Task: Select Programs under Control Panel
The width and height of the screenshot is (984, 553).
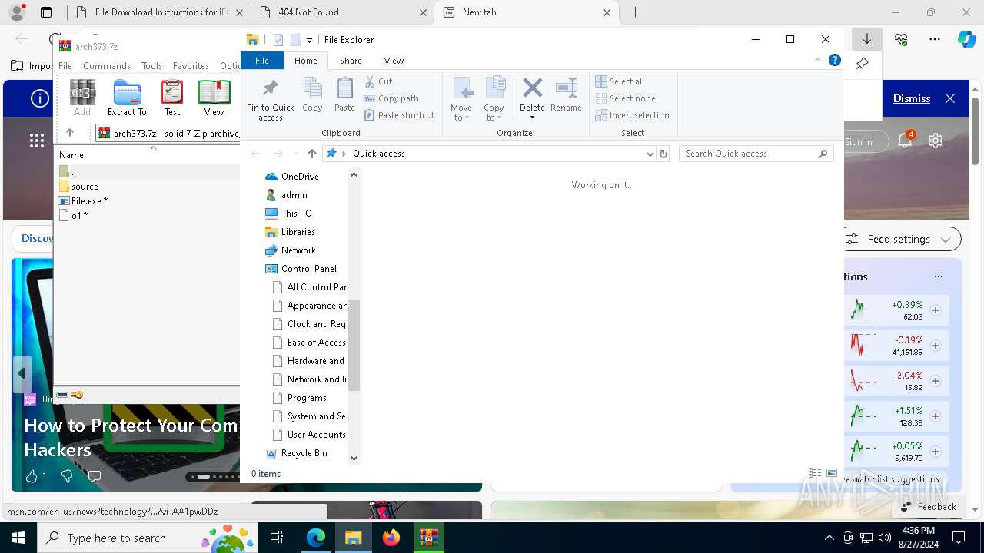Action: [x=307, y=398]
